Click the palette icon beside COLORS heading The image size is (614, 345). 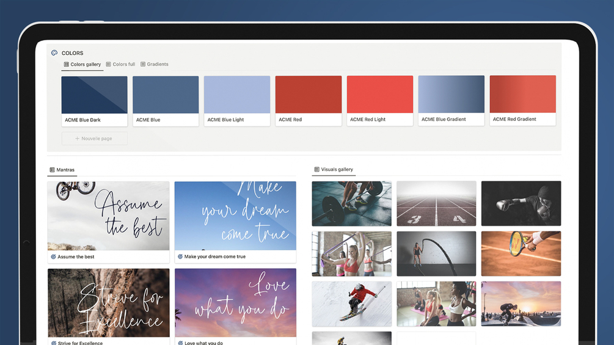[x=54, y=53]
